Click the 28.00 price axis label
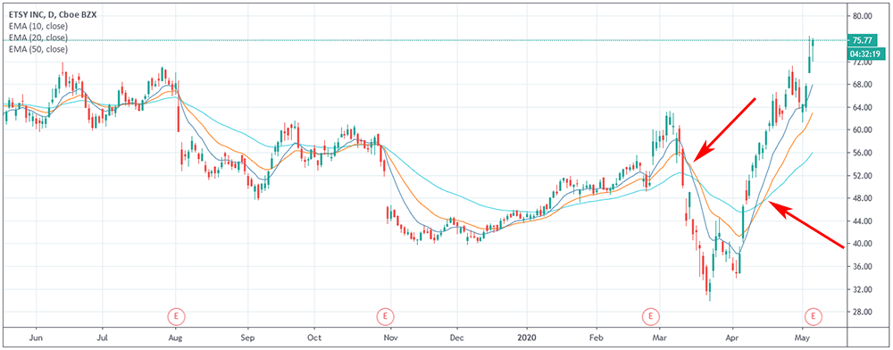 (x=863, y=312)
